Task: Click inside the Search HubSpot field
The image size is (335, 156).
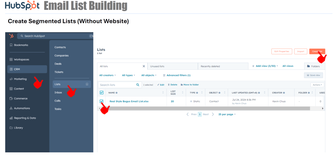Action: tap(55, 36)
